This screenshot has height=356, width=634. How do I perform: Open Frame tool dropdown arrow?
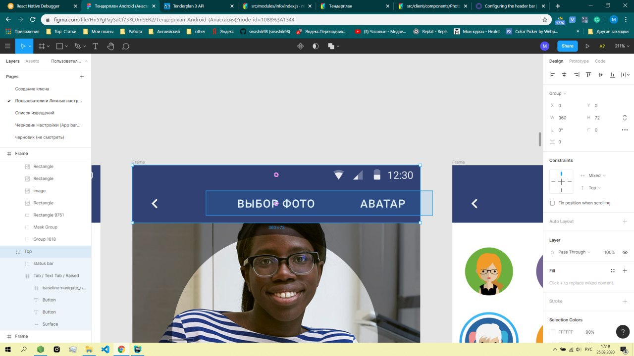pos(49,46)
